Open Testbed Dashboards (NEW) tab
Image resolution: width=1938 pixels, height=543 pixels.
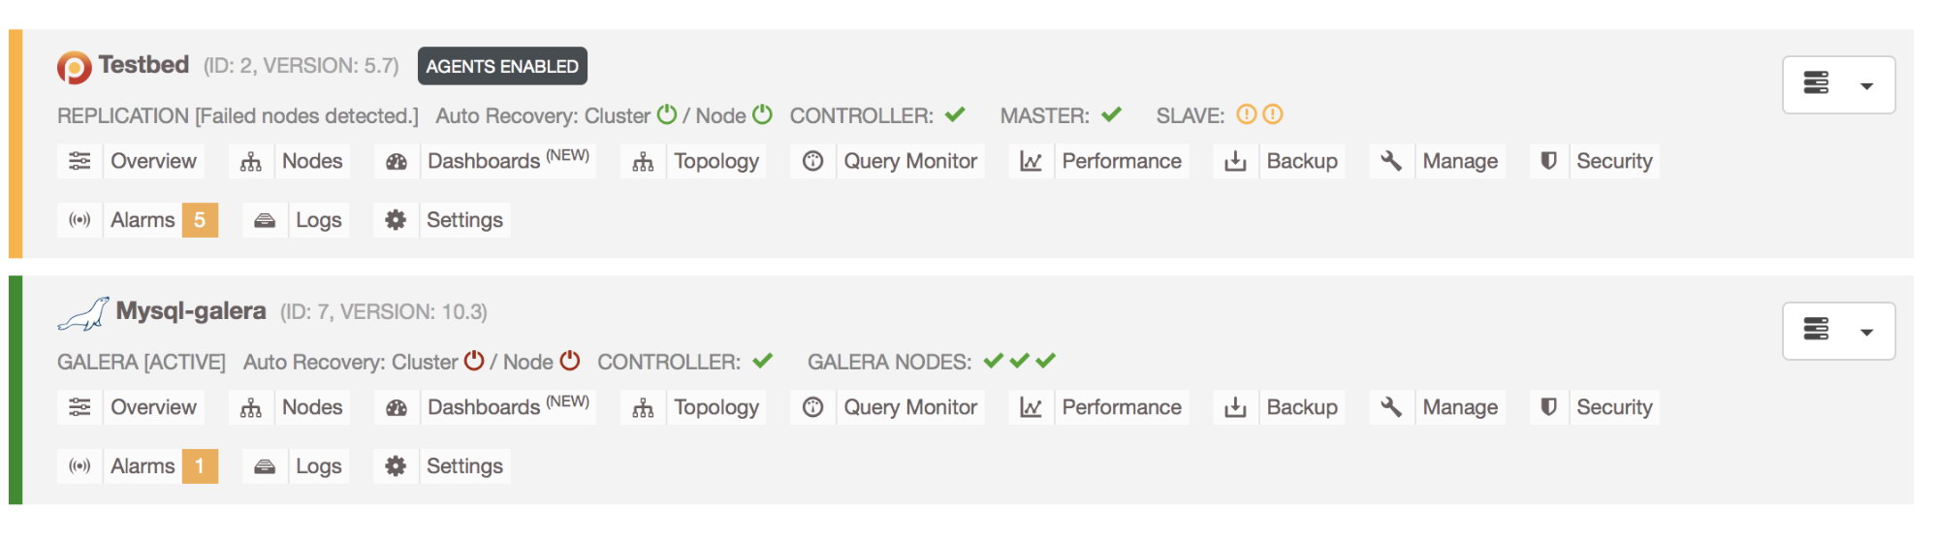486,162
